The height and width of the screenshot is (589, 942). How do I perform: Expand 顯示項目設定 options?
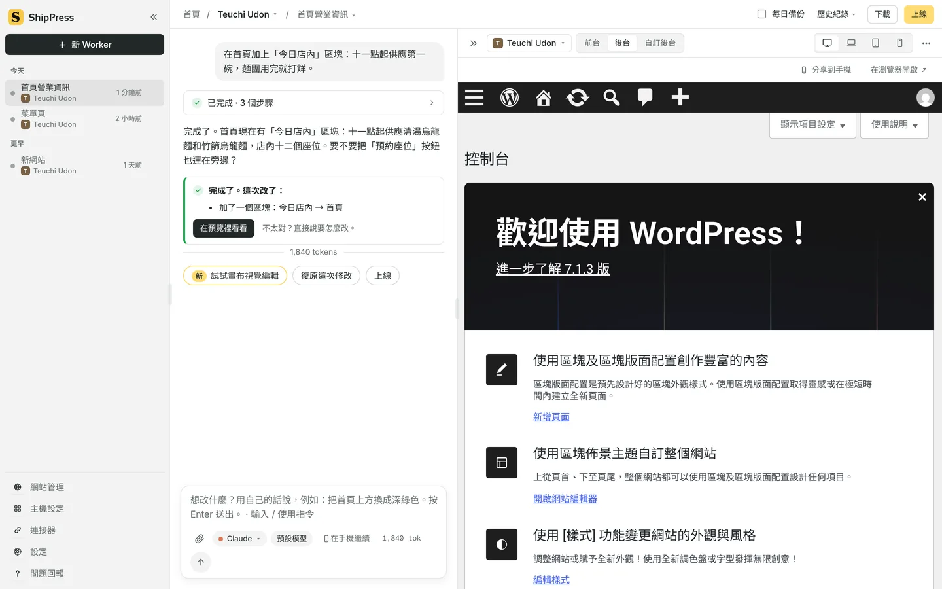812,124
